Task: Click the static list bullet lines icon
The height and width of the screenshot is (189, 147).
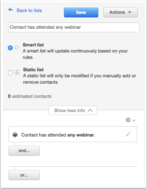Action: coord(17,72)
